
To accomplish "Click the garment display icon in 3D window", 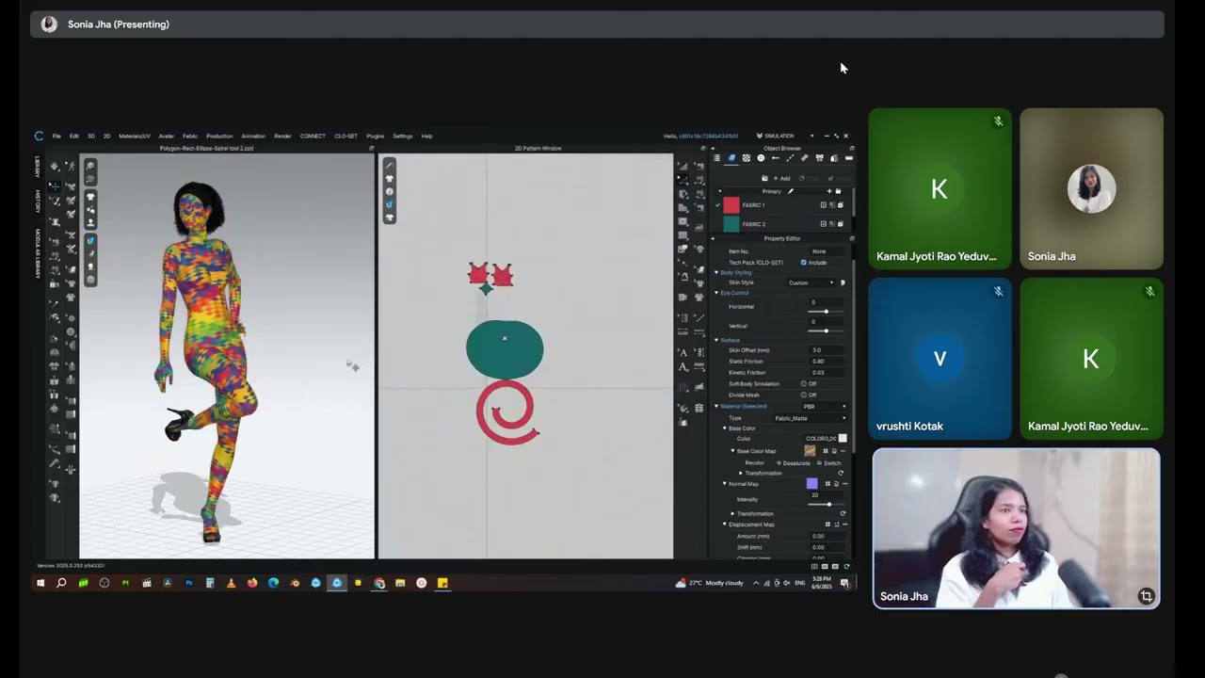I will (90, 197).
